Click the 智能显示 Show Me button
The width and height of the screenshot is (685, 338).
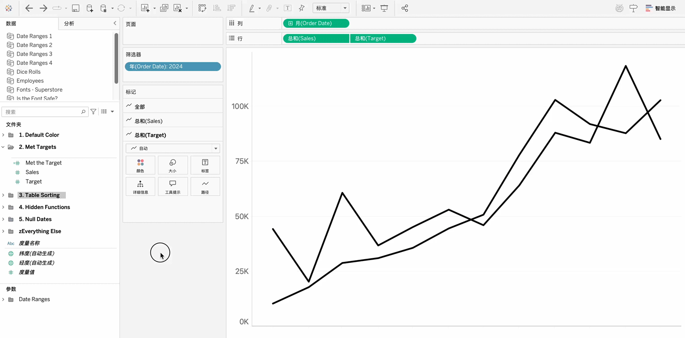660,8
